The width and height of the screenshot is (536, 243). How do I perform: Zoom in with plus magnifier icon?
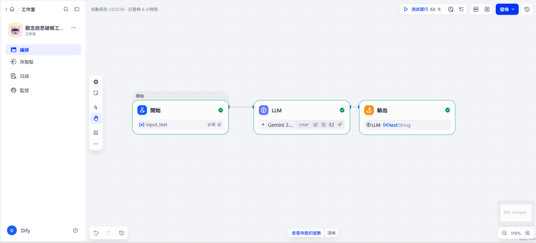tap(528, 233)
